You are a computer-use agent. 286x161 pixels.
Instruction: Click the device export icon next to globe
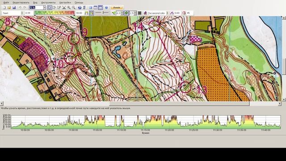(x=84, y=8)
